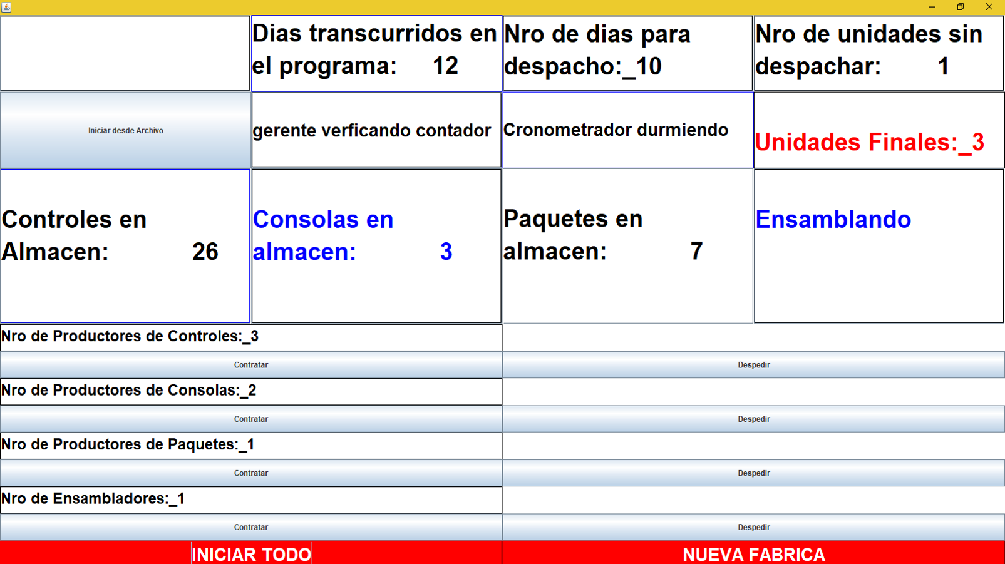This screenshot has height=564, width=1005.
Task: Click the Nro de dias para despacho field
Action: click(627, 53)
